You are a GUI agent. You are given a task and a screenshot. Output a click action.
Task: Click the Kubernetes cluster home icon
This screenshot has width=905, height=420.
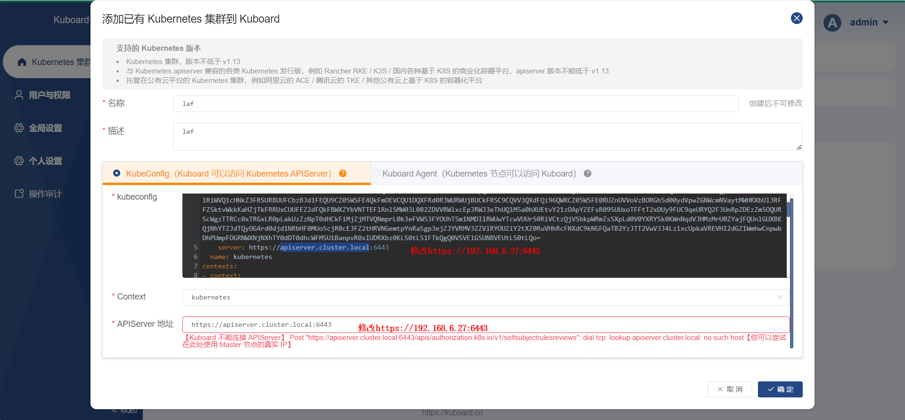(22, 62)
